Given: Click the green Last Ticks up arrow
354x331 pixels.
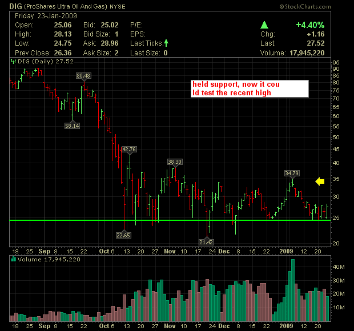Looking at the screenshot, I should click(x=166, y=43).
